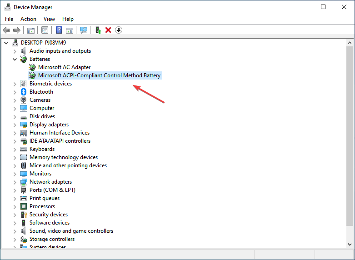Expand Human Interface Devices category
Image resolution: width=355 pixels, height=260 pixels.
point(15,133)
